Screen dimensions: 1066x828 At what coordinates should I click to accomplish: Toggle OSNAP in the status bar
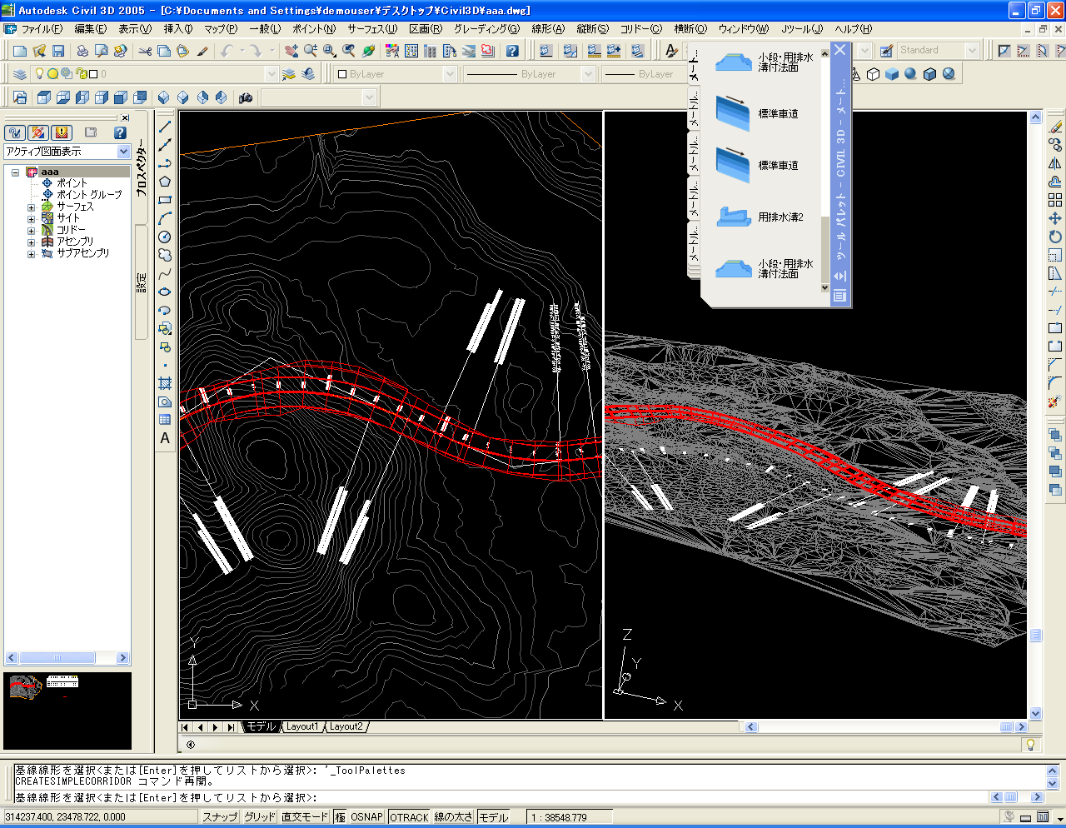(x=366, y=817)
